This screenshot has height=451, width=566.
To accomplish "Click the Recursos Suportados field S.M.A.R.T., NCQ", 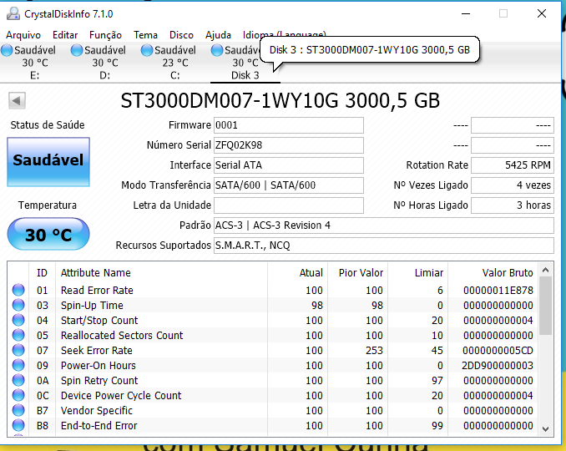I will 384,246.
